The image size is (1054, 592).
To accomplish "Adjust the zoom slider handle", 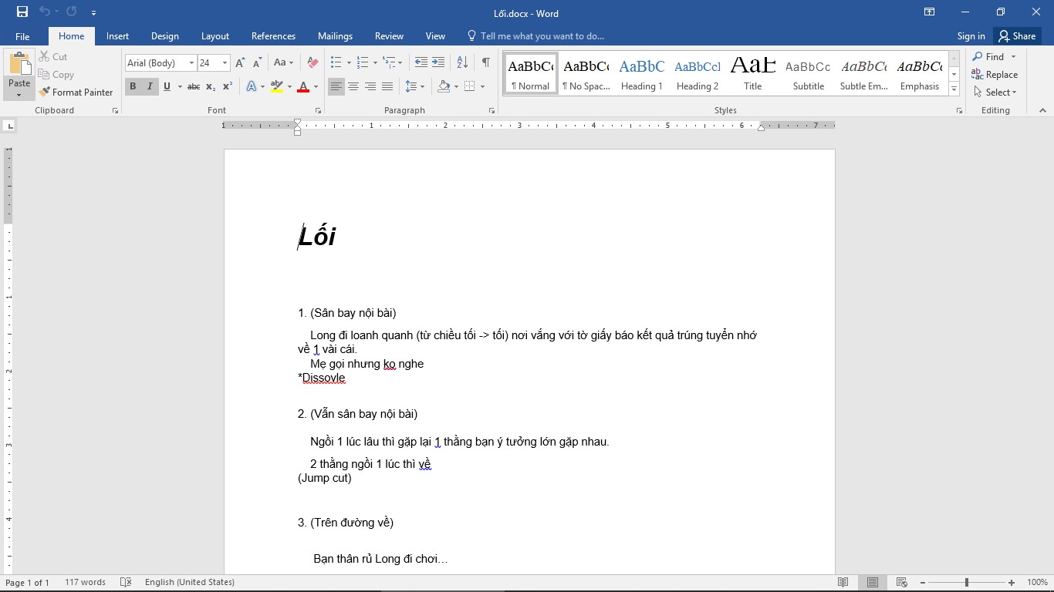I will pos(967,583).
